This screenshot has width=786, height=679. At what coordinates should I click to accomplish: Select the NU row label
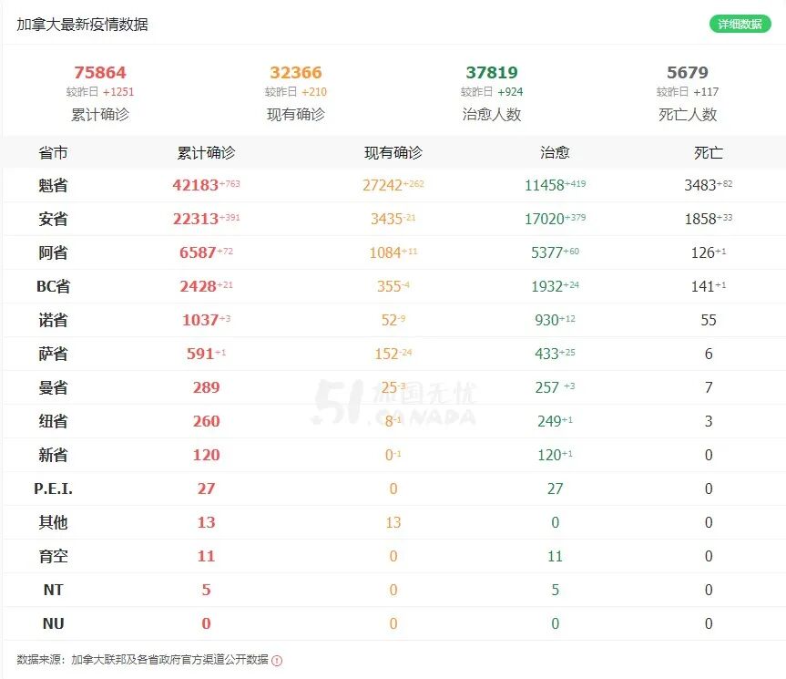coord(53,623)
